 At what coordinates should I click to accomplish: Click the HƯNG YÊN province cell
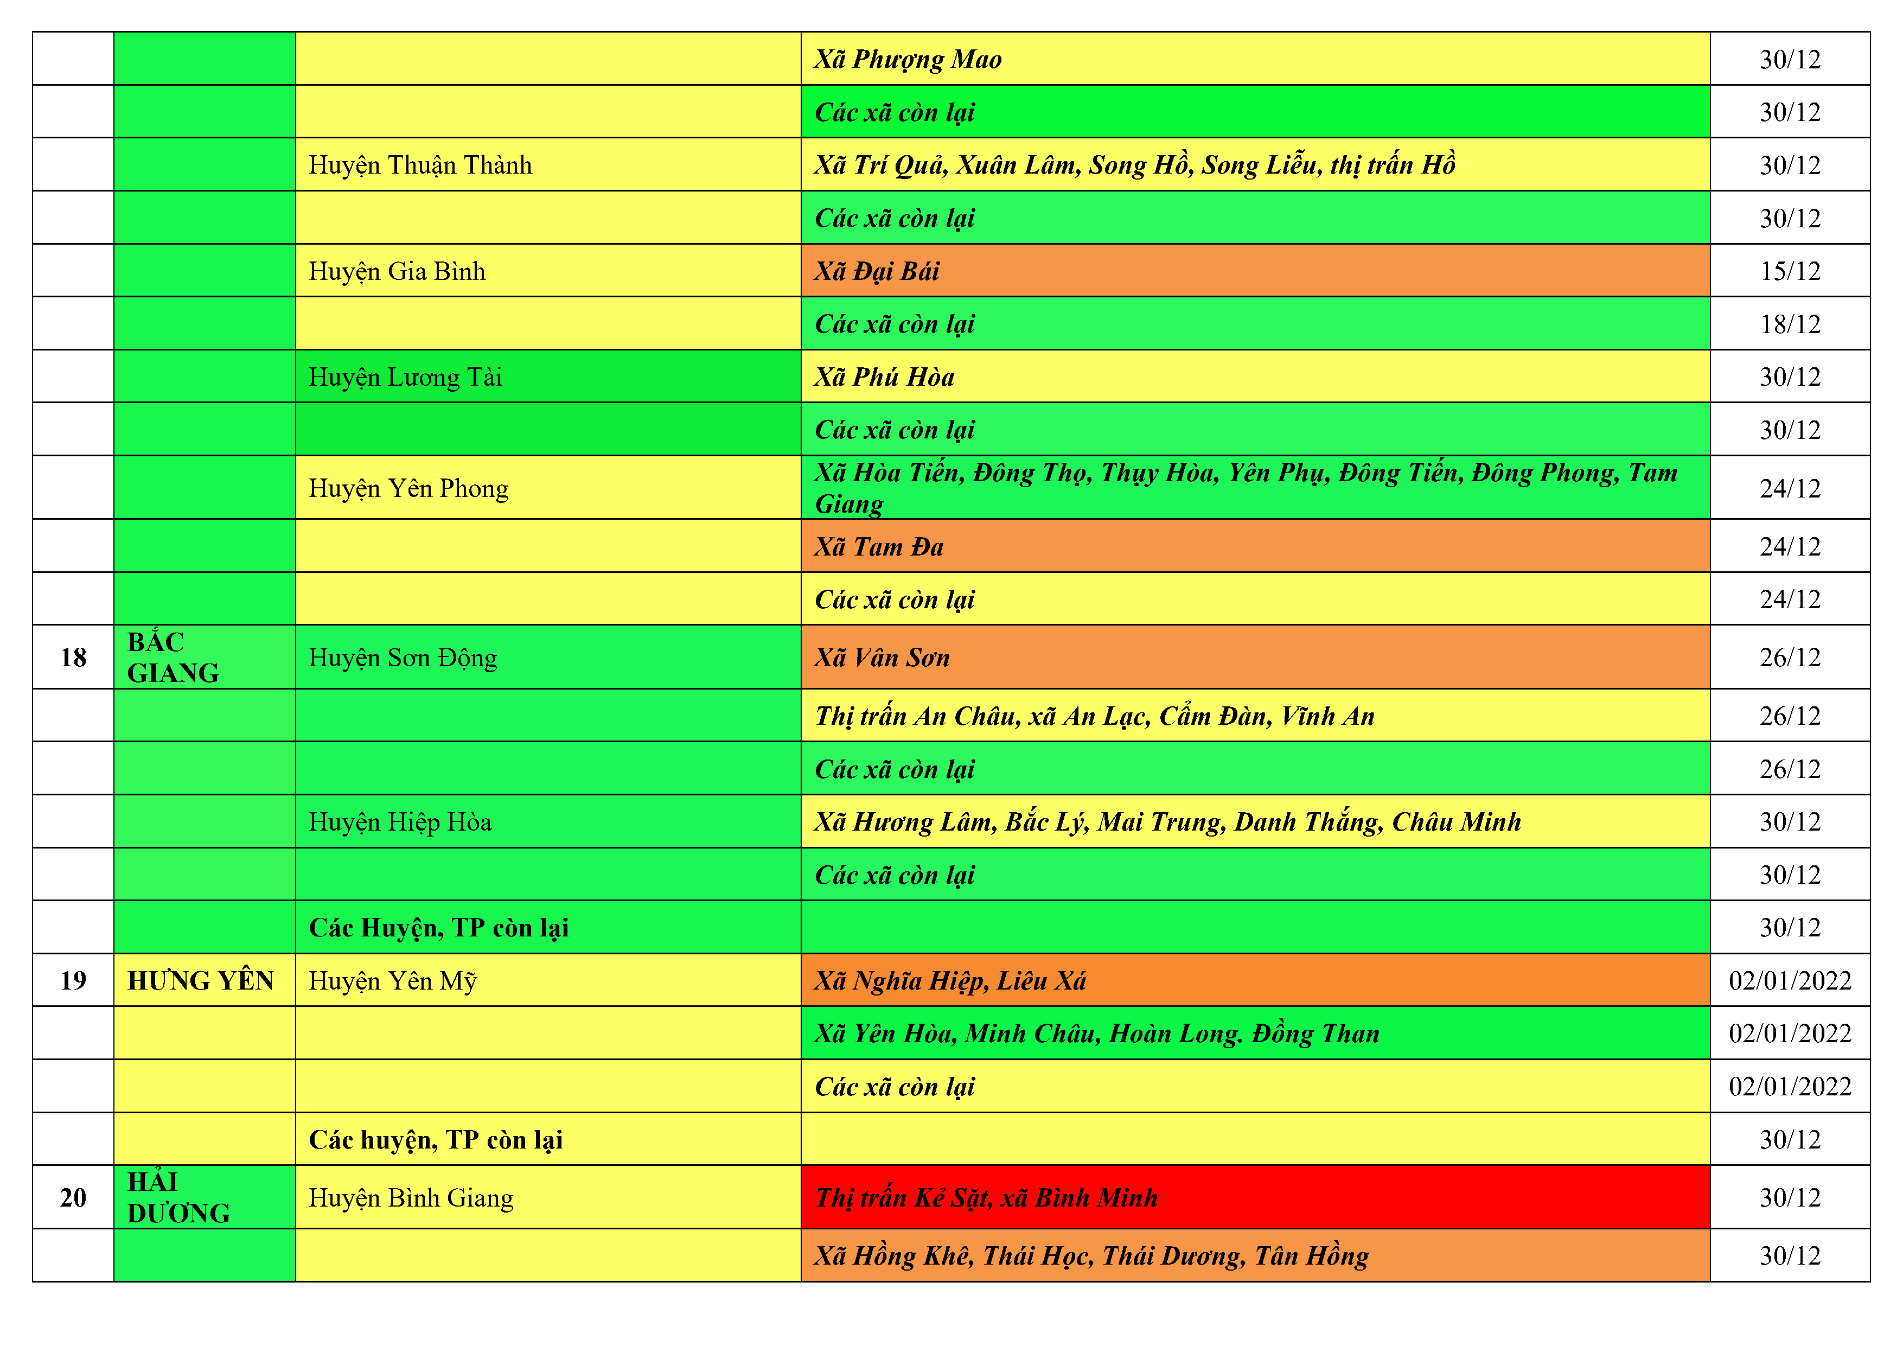tap(204, 980)
